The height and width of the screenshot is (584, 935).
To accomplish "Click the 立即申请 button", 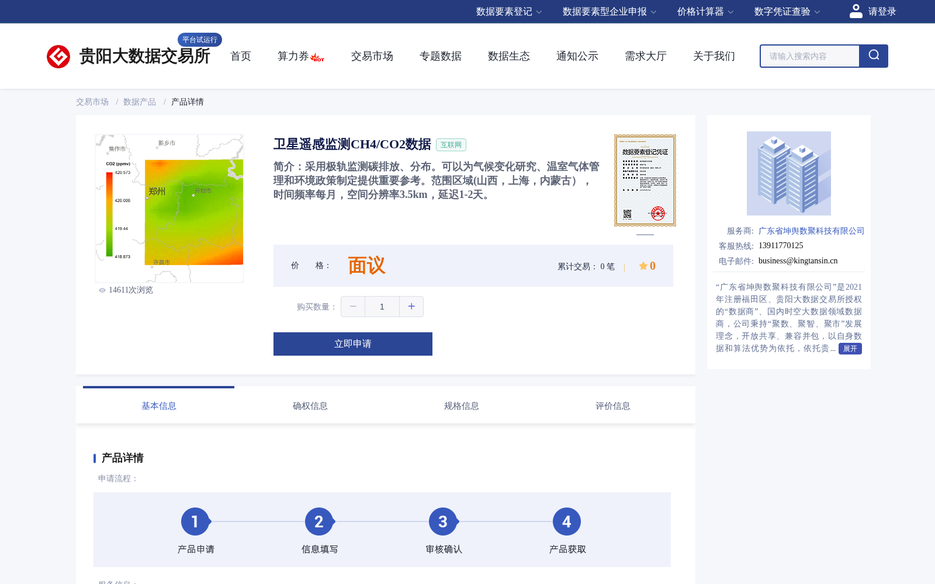I will (353, 344).
